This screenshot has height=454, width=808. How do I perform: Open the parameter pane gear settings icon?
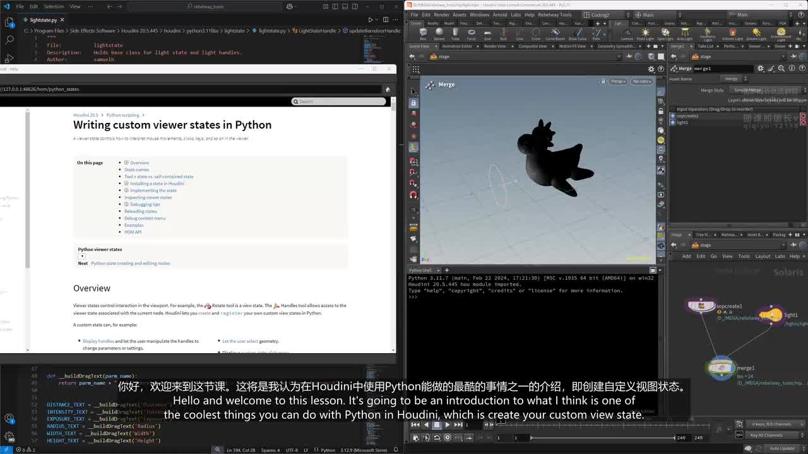pyautogui.click(x=761, y=68)
